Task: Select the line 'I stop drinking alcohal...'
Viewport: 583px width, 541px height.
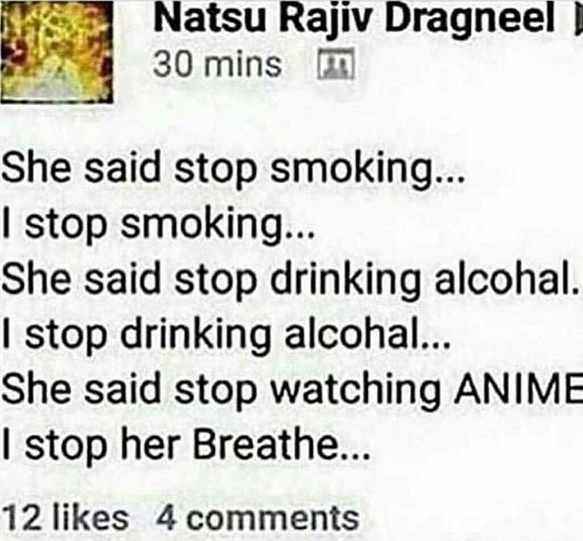Action: coord(226,336)
